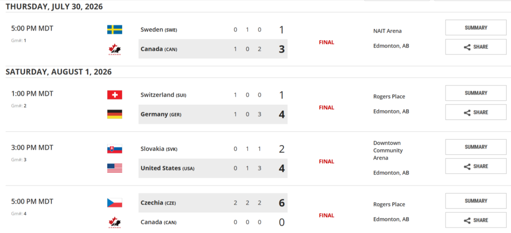Click the Czechia (CZE) team name
This screenshot has width=511, height=233.
(159, 203)
